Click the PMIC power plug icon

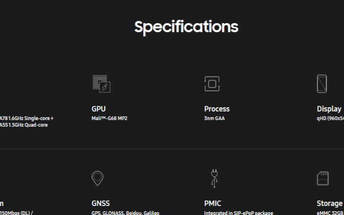(215, 178)
